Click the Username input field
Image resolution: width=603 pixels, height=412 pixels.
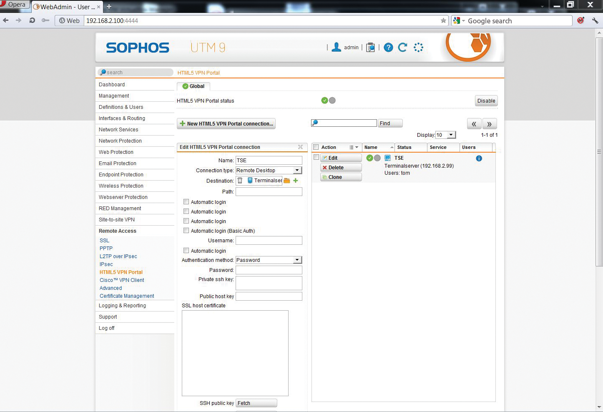pyautogui.click(x=269, y=240)
